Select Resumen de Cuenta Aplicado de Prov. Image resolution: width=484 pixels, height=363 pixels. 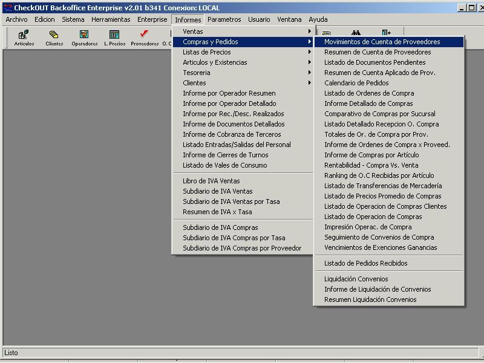pyautogui.click(x=389, y=73)
